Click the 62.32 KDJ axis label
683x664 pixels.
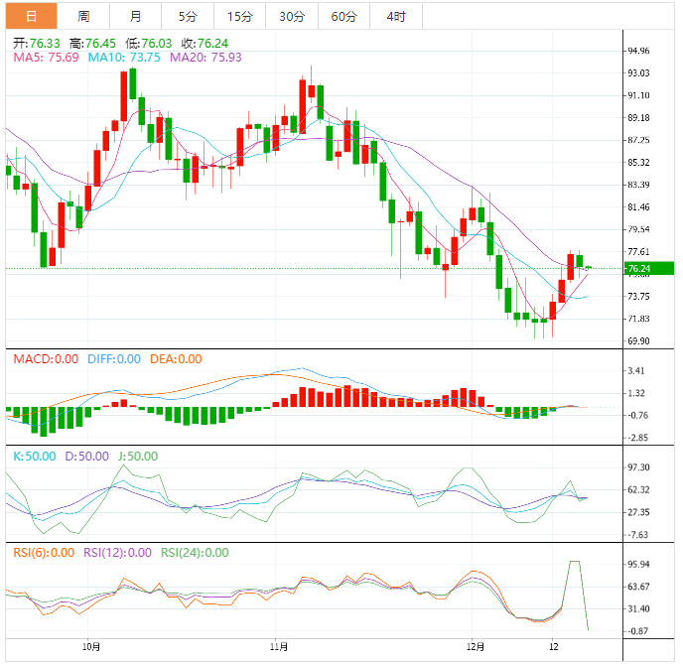tap(638, 490)
